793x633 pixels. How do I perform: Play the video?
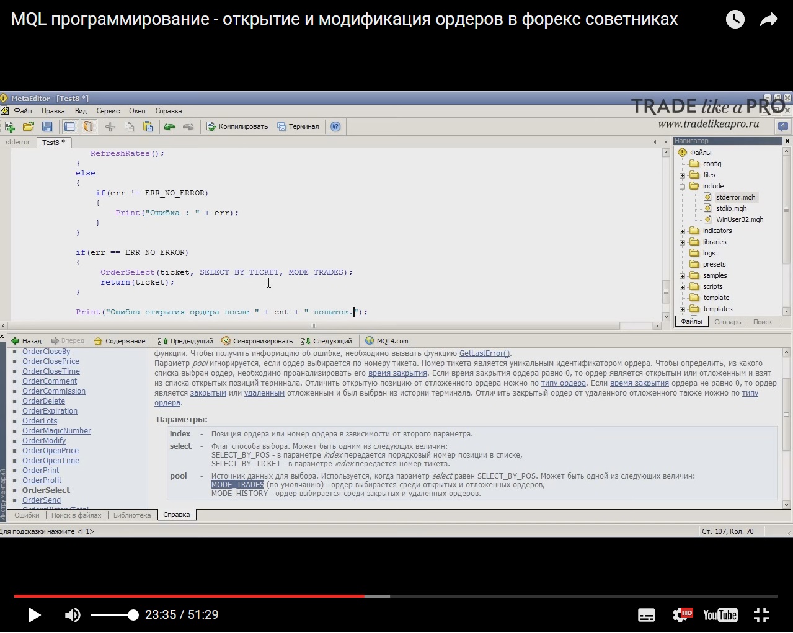pyautogui.click(x=35, y=615)
